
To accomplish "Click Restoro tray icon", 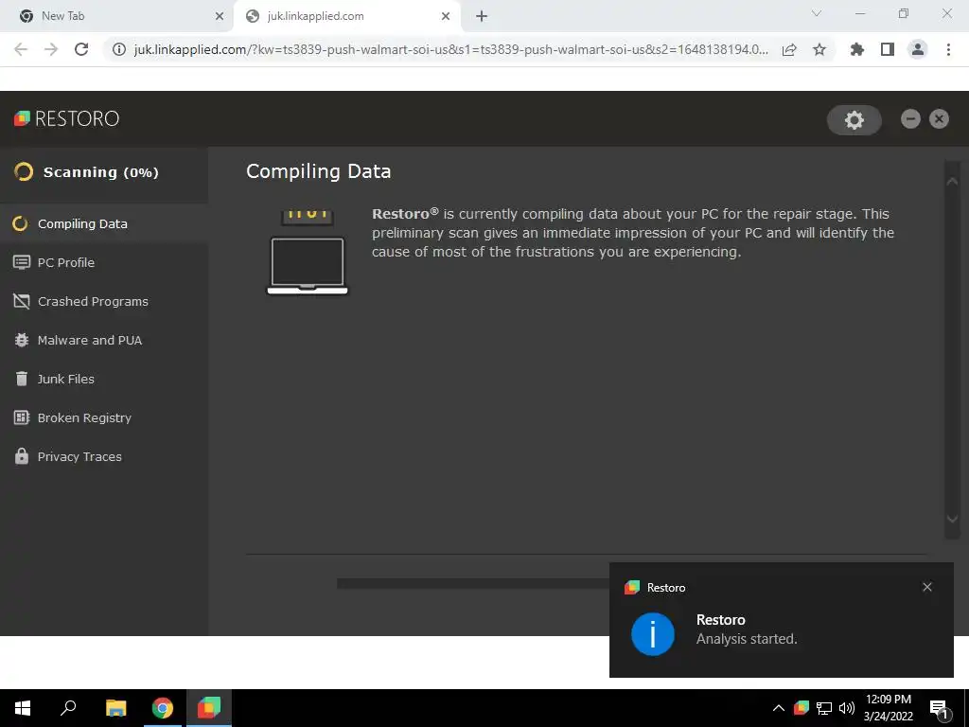I will tap(802, 708).
